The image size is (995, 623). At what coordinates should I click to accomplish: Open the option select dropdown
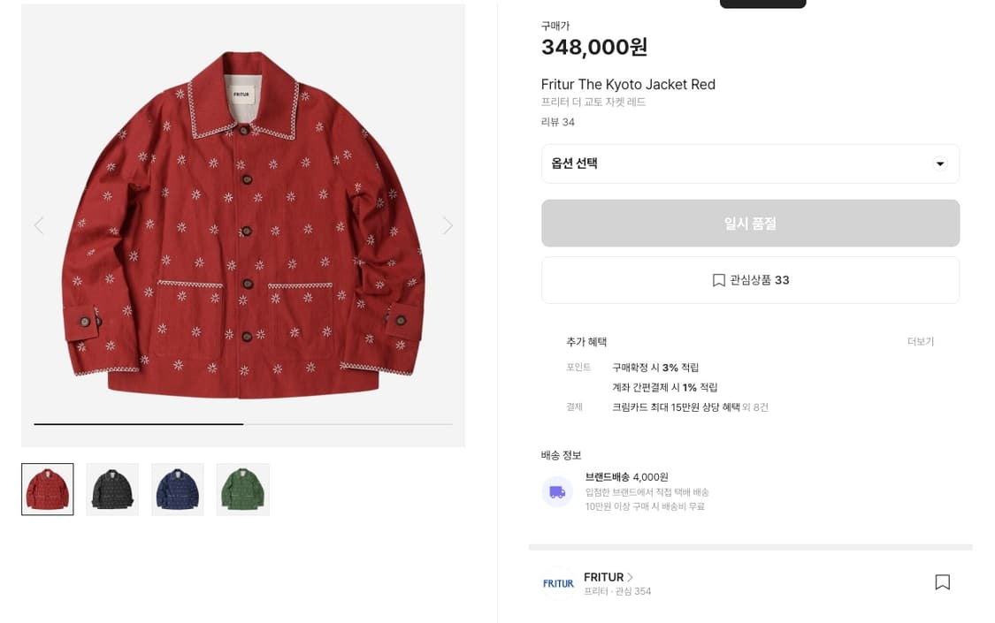(749, 163)
